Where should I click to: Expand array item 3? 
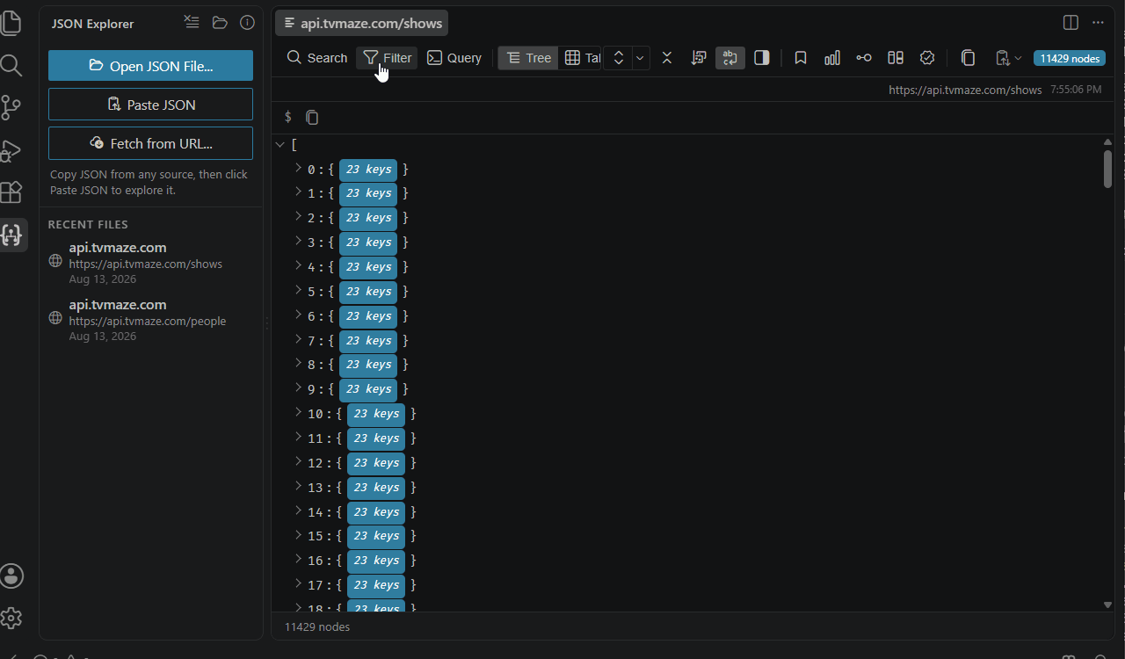pyautogui.click(x=298, y=242)
